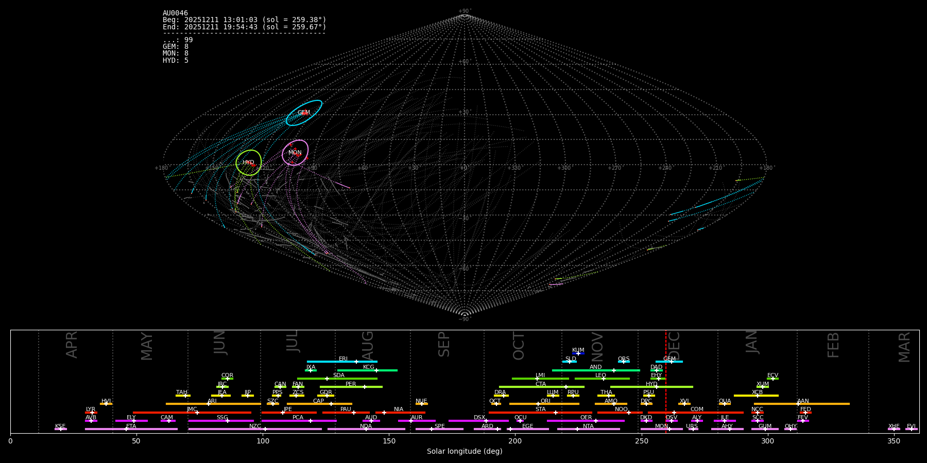Click the DEC month label
This screenshot has width=927, height=463.
pyautogui.click(x=674, y=346)
